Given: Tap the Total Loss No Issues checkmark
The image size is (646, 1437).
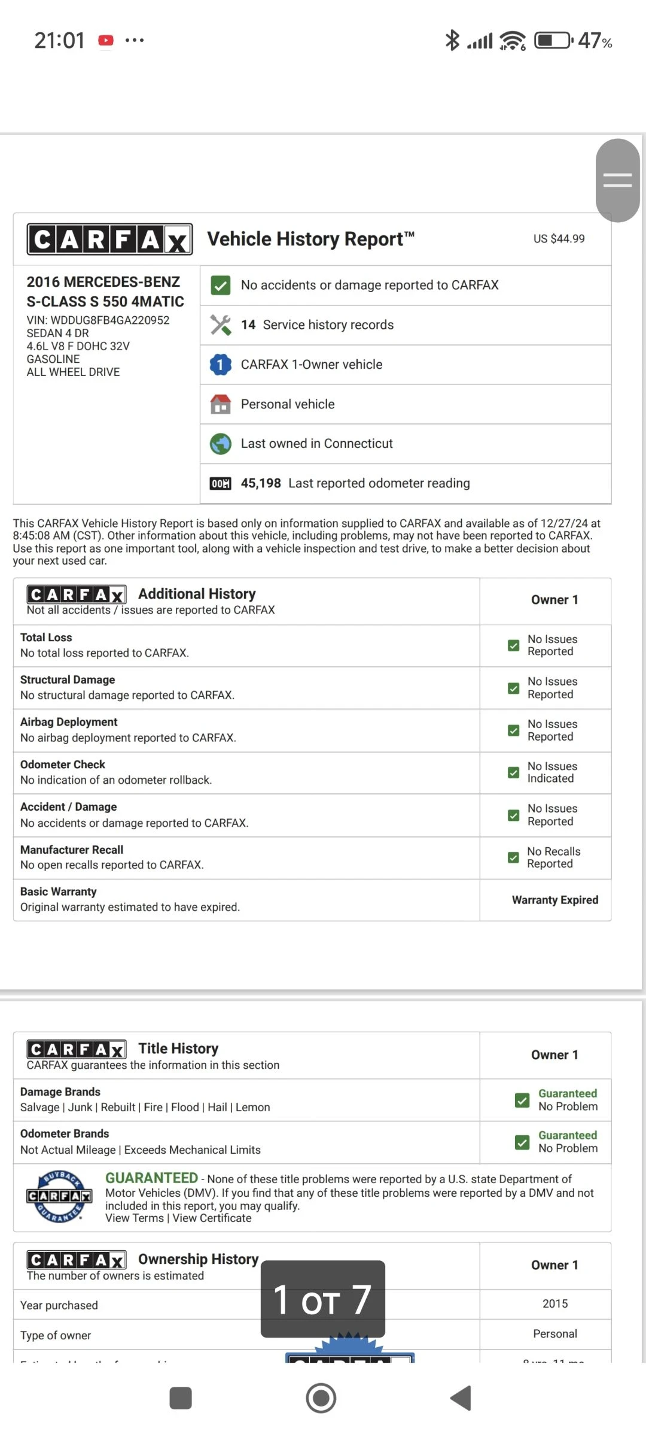Looking at the screenshot, I should [513, 645].
